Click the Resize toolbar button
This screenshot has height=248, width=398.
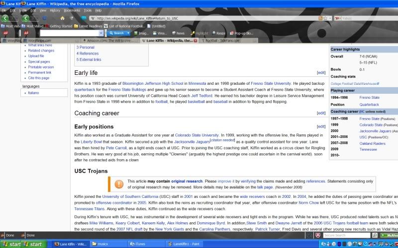(x=218, y=33)
